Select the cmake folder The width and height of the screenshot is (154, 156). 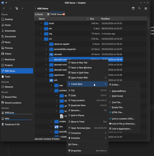[x=60, y=122]
